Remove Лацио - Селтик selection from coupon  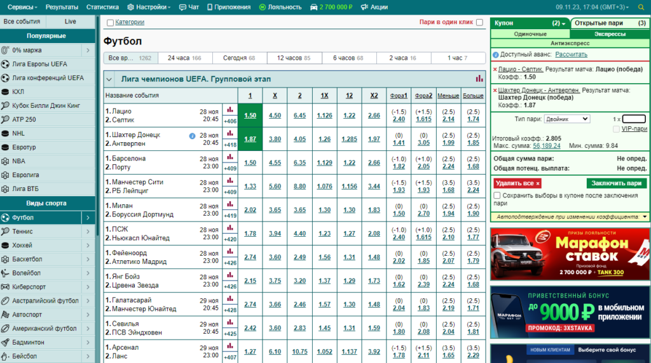pyautogui.click(x=495, y=70)
